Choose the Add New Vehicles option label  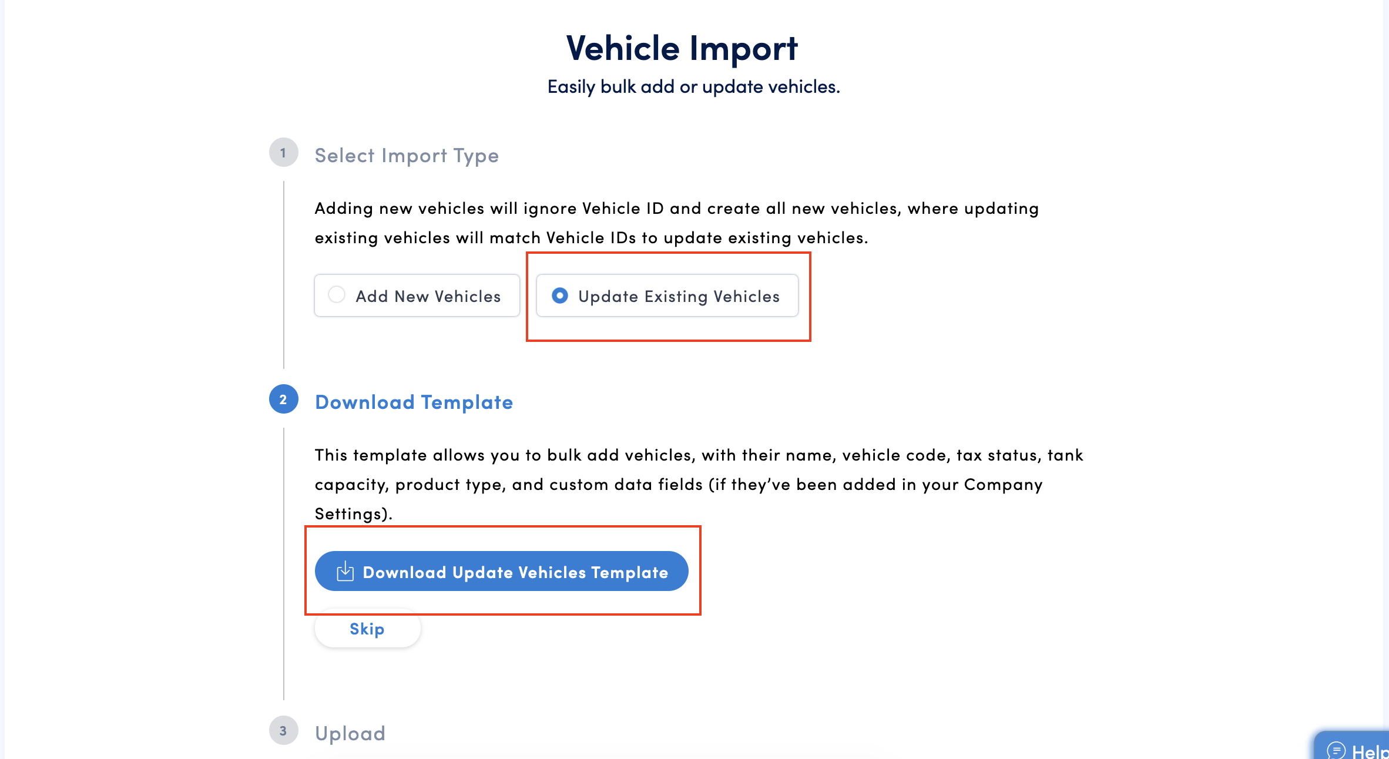point(428,296)
